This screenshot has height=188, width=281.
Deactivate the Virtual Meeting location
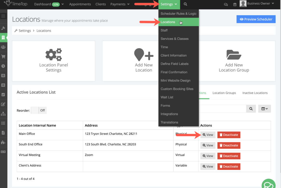[x=229, y=156]
